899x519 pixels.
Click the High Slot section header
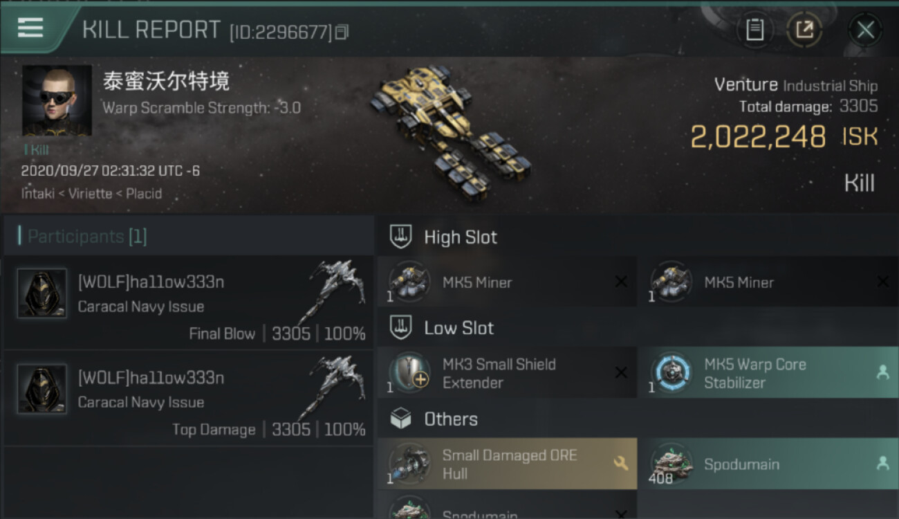pyautogui.click(x=460, y=237)
